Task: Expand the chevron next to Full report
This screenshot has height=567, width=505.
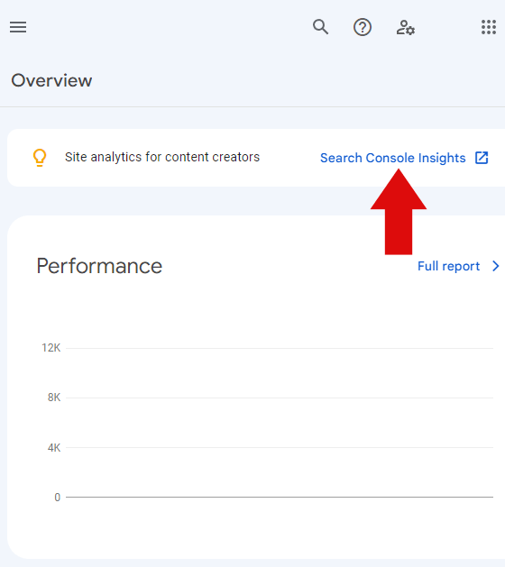Action: click(x=496, y=266)
